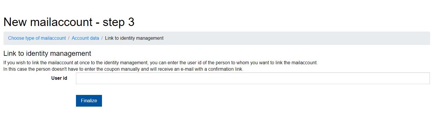Click the second breadcrumb slash separator
This screenshot has height=118, width=438.
click(x=102, y=38)
